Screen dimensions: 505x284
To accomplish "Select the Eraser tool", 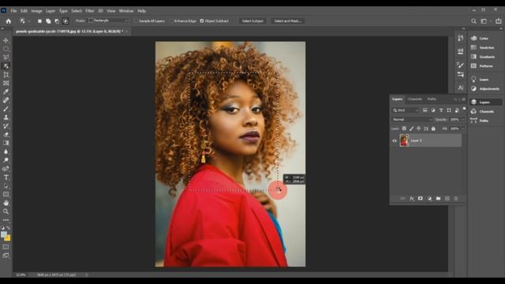I will 6,135.
